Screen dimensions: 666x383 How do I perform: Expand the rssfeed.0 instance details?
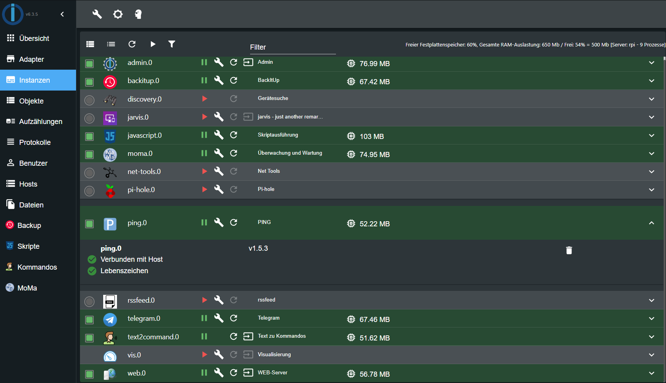pyautogui.click(x=651, y=300)
